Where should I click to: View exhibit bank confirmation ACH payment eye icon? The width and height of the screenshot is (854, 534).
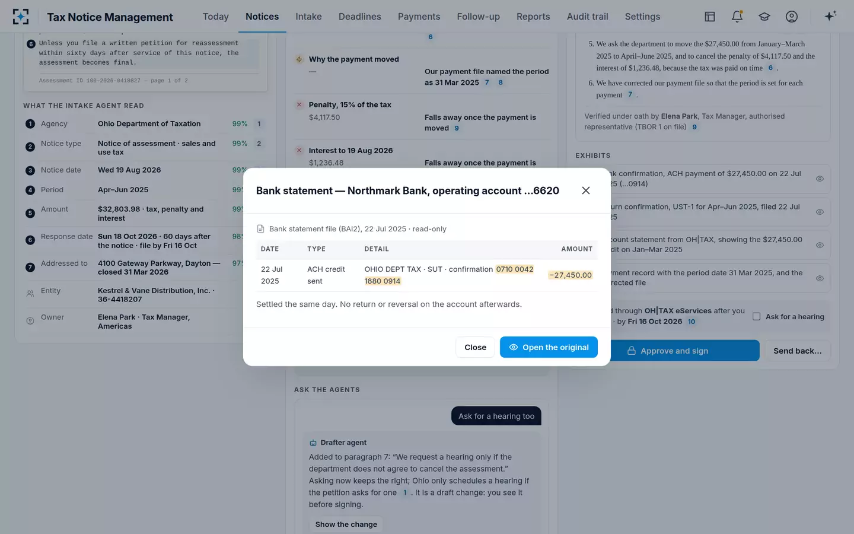click(820, 179)
